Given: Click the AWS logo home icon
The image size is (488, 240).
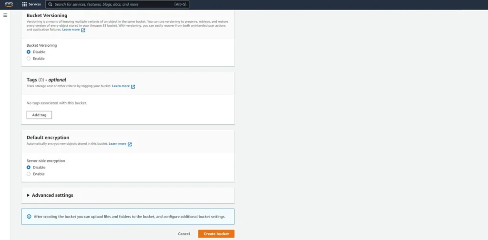Looking at the screenshot, I should (9, 4).
